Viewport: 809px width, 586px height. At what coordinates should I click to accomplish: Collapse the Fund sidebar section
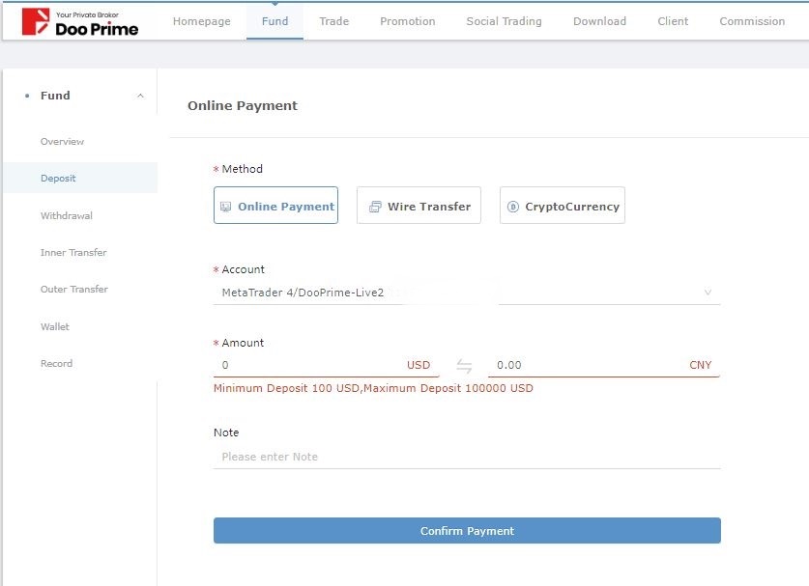[140, 96]
